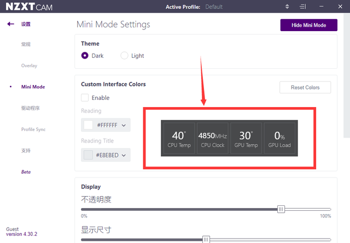Screen dimensions: 350x243
Task: Click the 设置 back link
Action: (x=26, y=24)
